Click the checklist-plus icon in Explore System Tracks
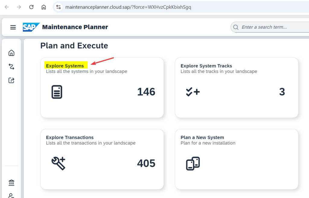The image size is (309, 198). 193,92
